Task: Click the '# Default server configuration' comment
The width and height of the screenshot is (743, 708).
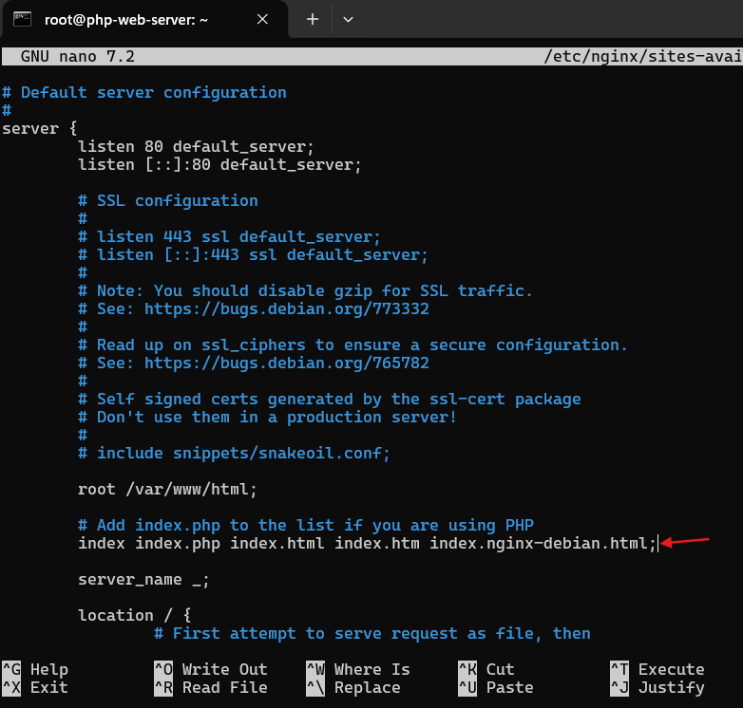Action: pos(144,92)
